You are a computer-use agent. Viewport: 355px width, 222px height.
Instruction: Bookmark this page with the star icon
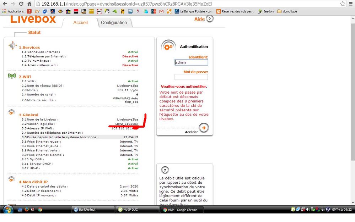[343, 4]
